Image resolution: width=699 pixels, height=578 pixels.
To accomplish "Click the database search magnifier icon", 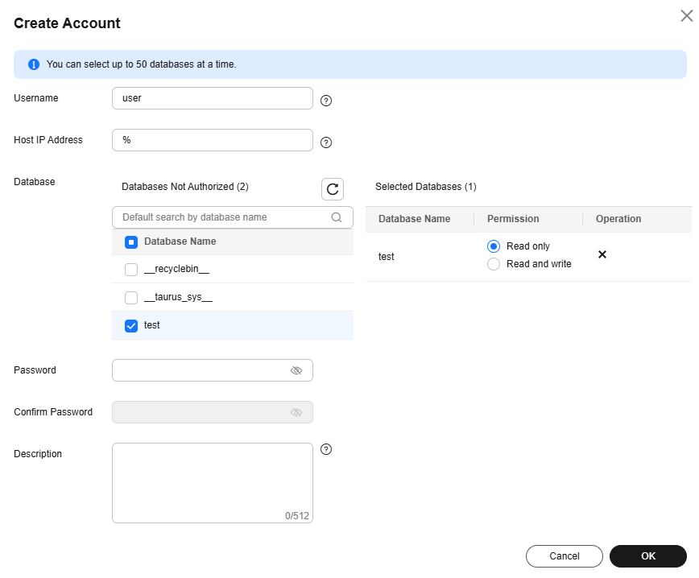I will pos(337,217).
